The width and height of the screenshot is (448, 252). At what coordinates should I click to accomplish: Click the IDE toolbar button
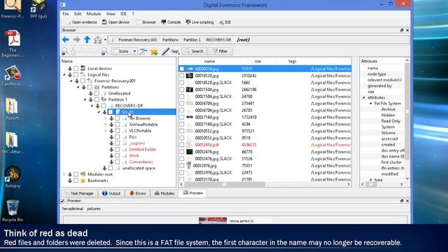coord(225,22)
